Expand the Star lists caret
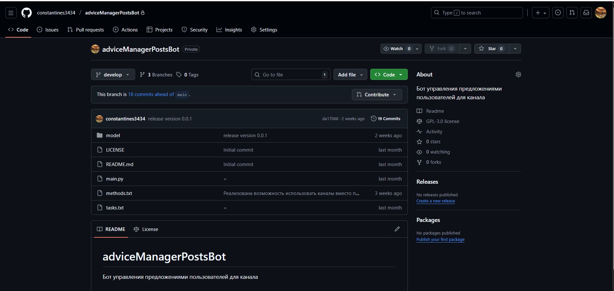Image resolution: width=614 pixels, height=291 pixels. (x=515, y=49)
